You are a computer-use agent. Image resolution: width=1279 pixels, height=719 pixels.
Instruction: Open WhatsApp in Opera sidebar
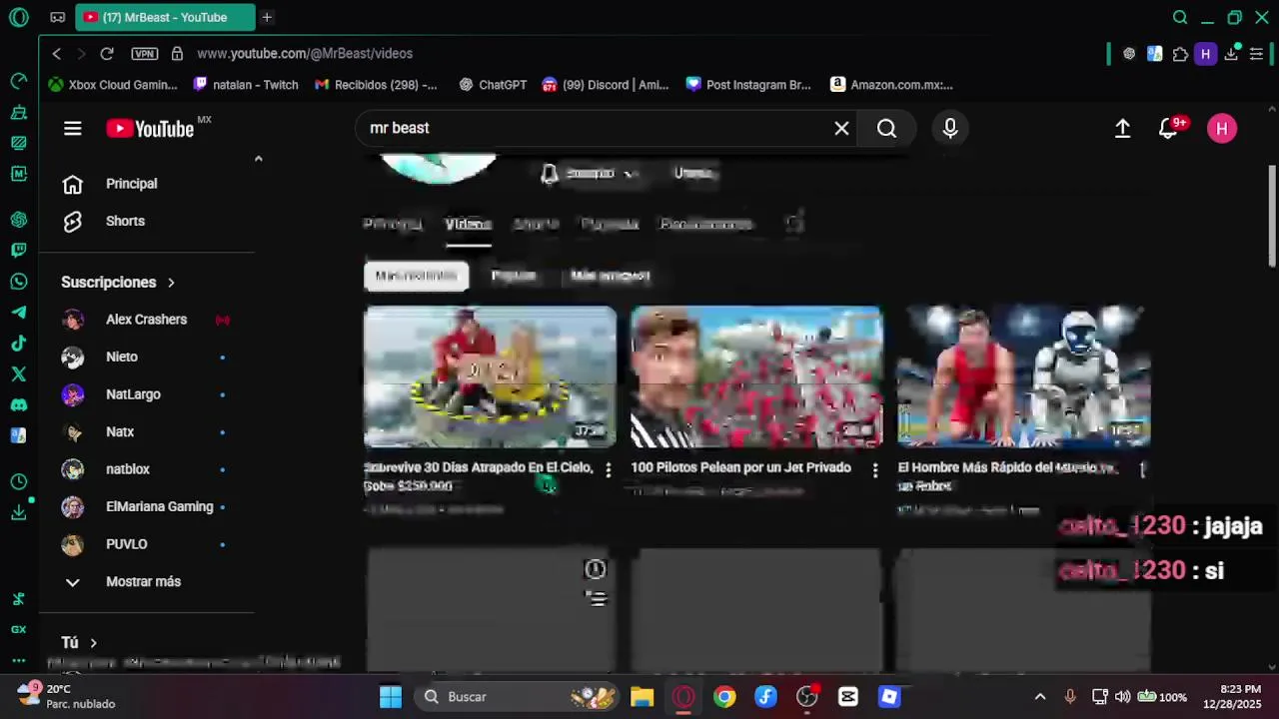18,282
